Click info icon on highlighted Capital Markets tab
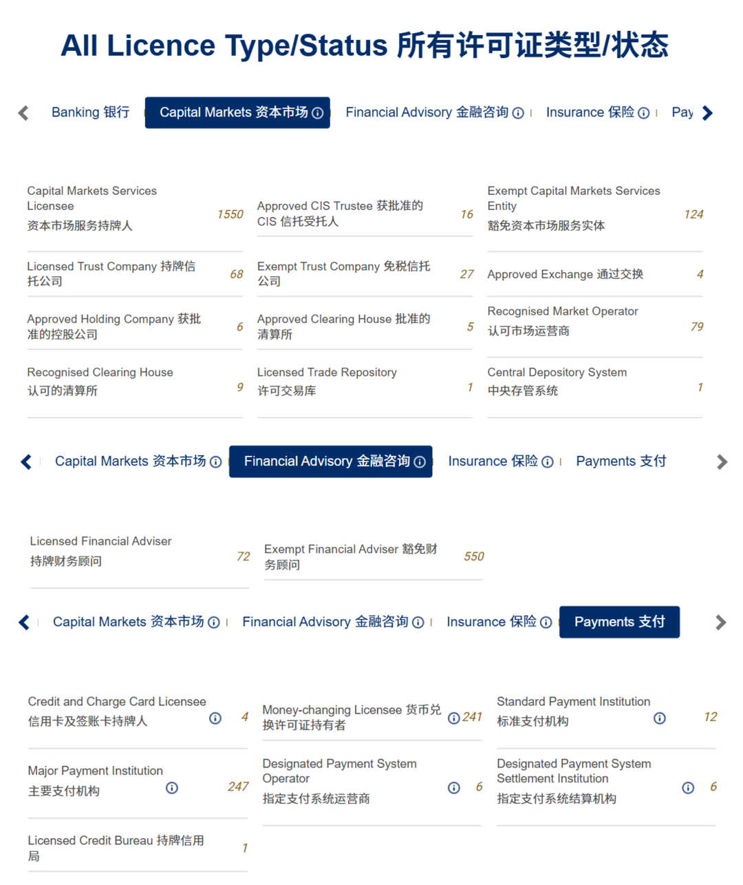This screenshot has height=885, width=743. click(x=318, y=113)
